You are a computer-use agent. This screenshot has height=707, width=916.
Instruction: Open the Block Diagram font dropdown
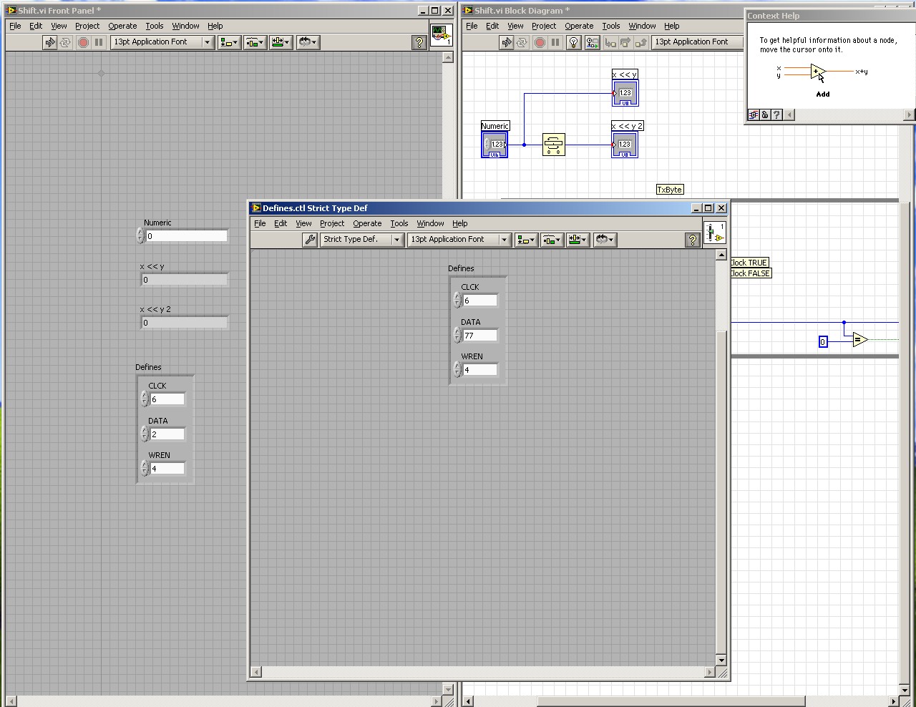pyautogui.click(x=697, y=42)
